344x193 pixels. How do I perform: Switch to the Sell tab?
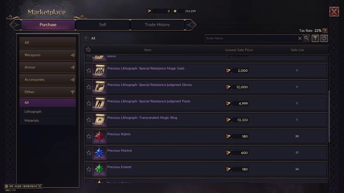click(103, 25)
